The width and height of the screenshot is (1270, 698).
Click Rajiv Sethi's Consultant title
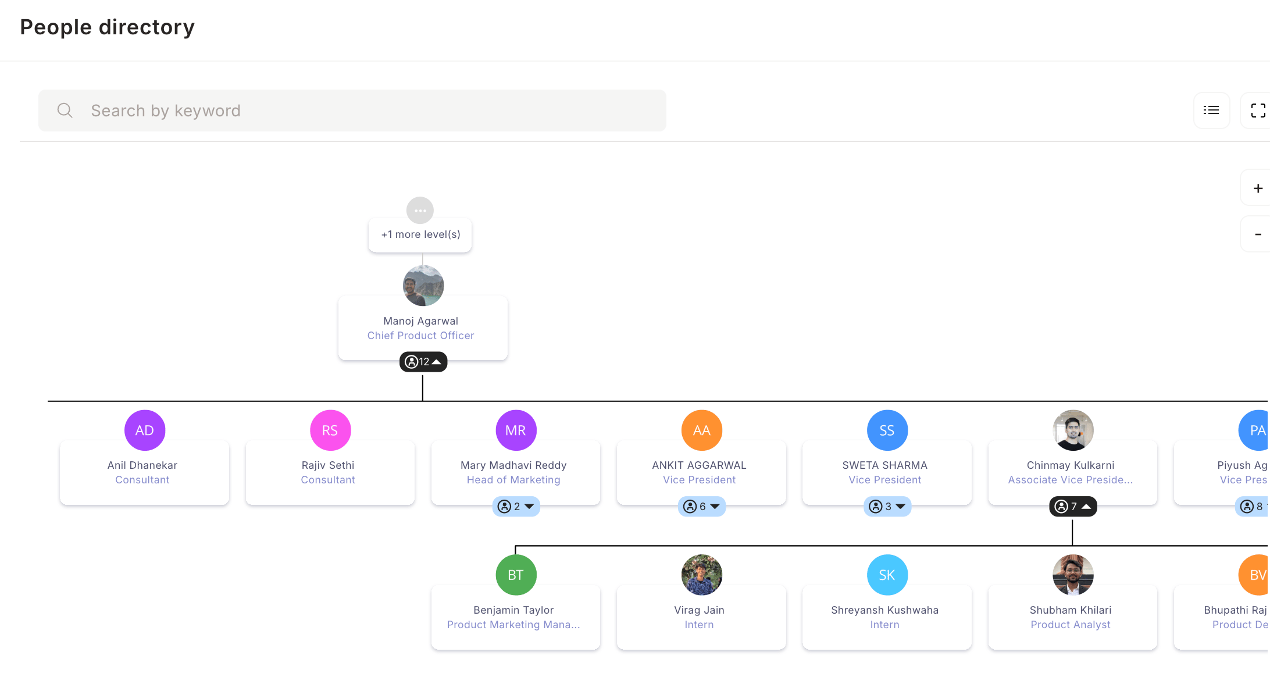328,480
